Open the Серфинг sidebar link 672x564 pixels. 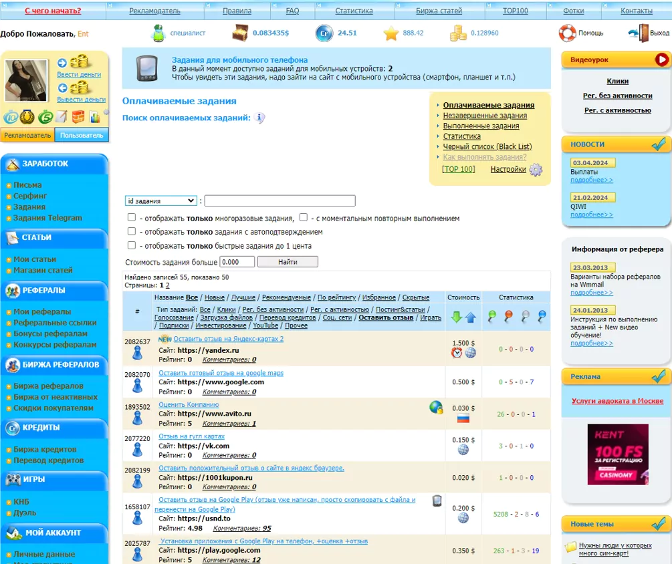[30, 196]
